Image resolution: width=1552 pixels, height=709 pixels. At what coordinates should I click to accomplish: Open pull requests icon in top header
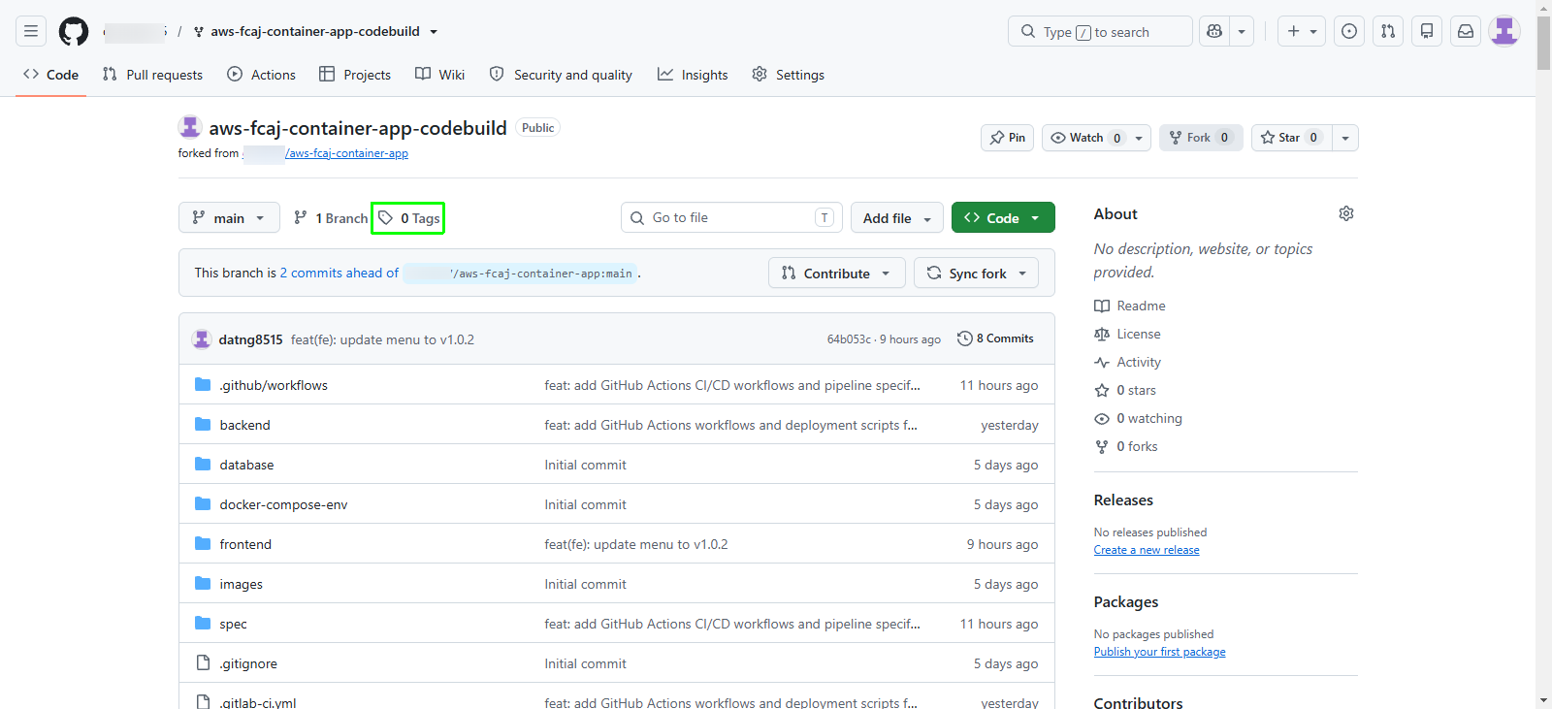tap(1388, 31)
